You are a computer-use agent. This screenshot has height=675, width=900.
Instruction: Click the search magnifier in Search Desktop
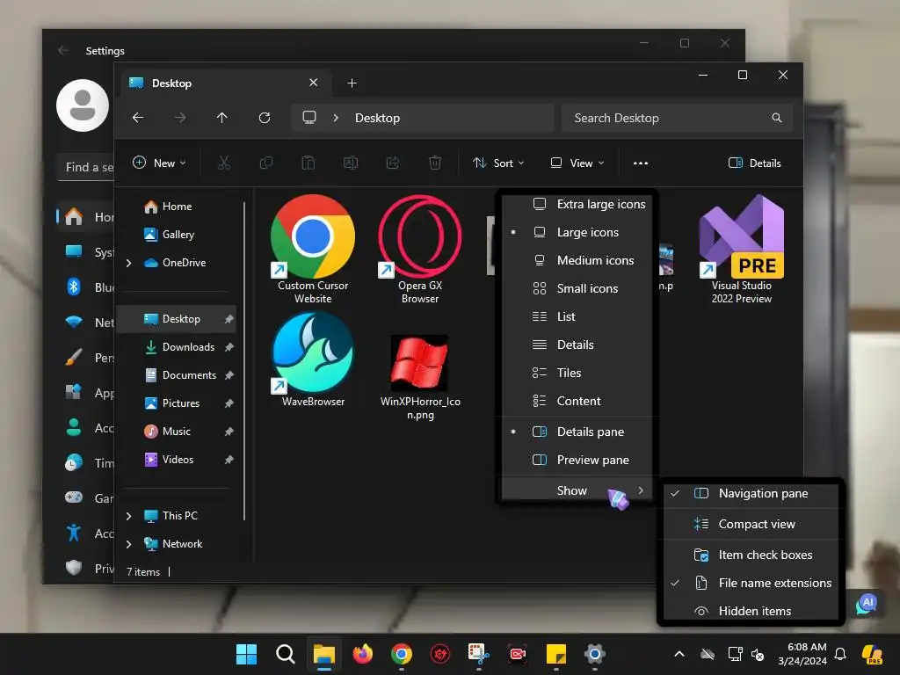point(777,118)
